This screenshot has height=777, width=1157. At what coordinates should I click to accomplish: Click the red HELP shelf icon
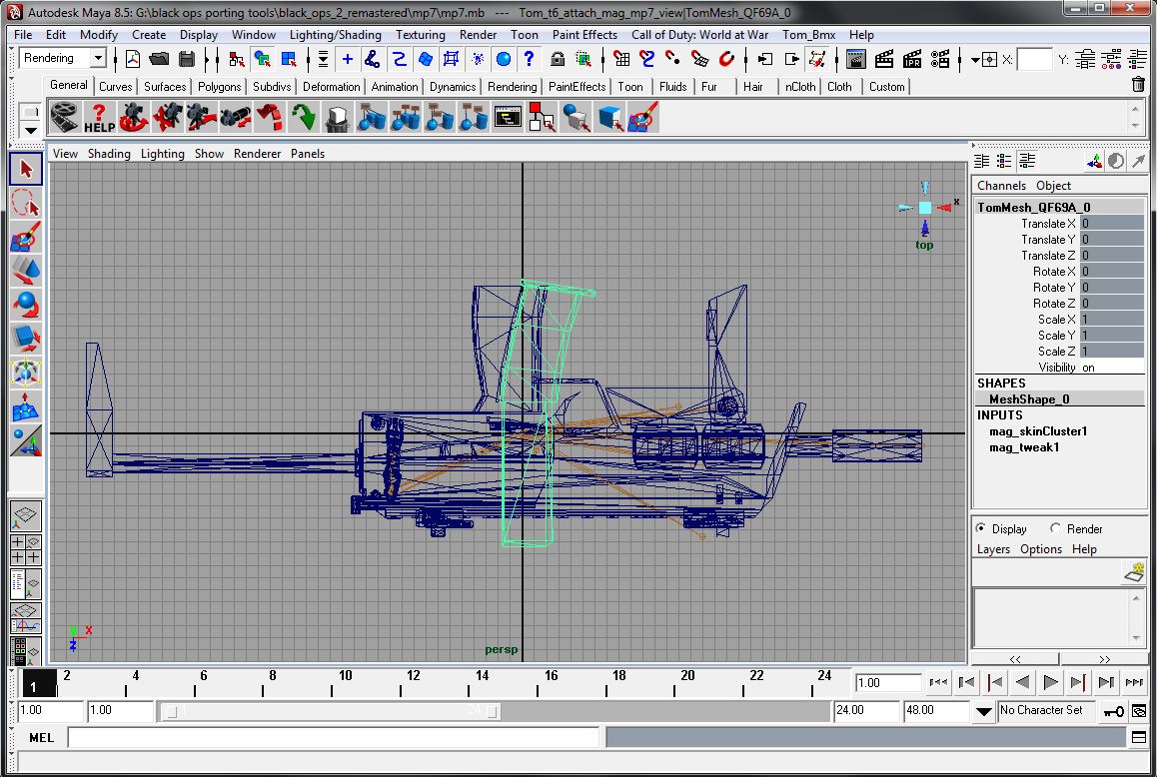(99, 118)
